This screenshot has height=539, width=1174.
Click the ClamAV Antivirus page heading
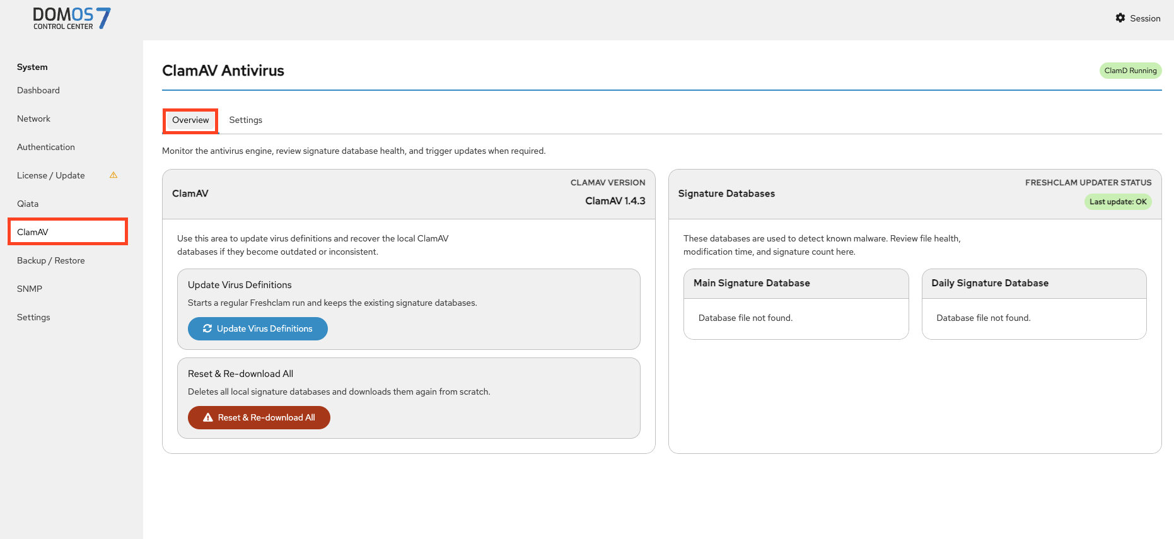point(223,71)
